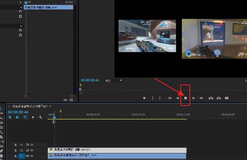Viewport: 247px width, 160px height.
Task: Toggle sync lock on track V1
Action: [x=27, y=156]
